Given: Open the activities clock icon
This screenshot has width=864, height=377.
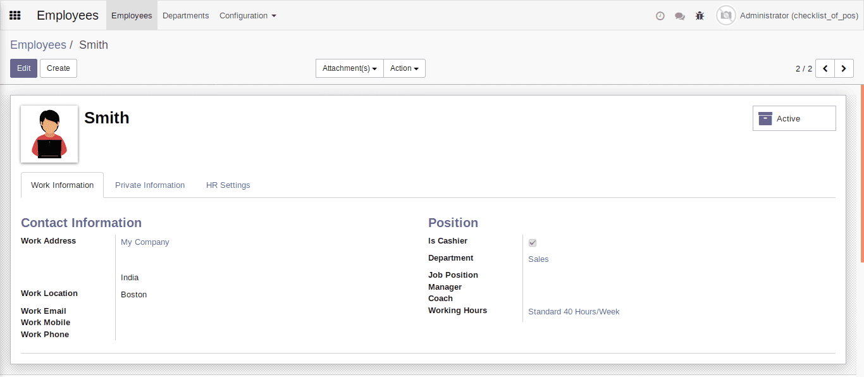Looking at the screenshot, I should 660,16.
